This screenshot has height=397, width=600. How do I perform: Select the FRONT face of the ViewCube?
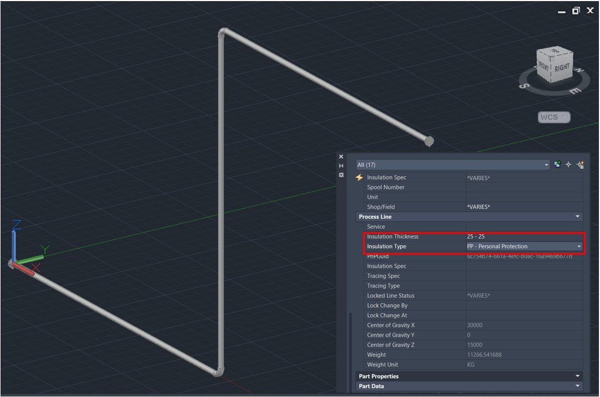tap(544, 67)
